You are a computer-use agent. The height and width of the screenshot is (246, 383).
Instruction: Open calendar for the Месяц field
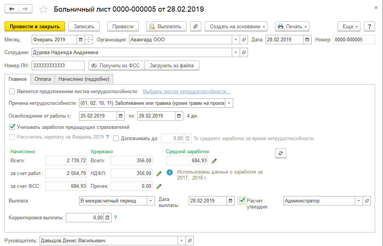click(x=81, y=39)
